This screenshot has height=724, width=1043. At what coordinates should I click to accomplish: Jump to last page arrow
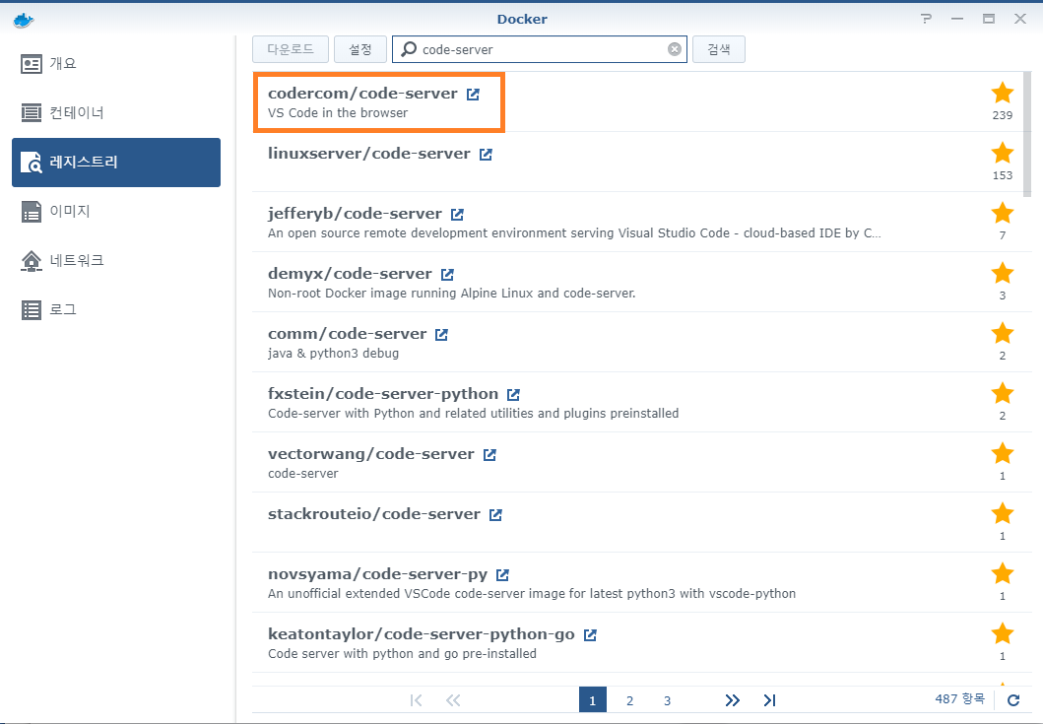pos(769,700)
